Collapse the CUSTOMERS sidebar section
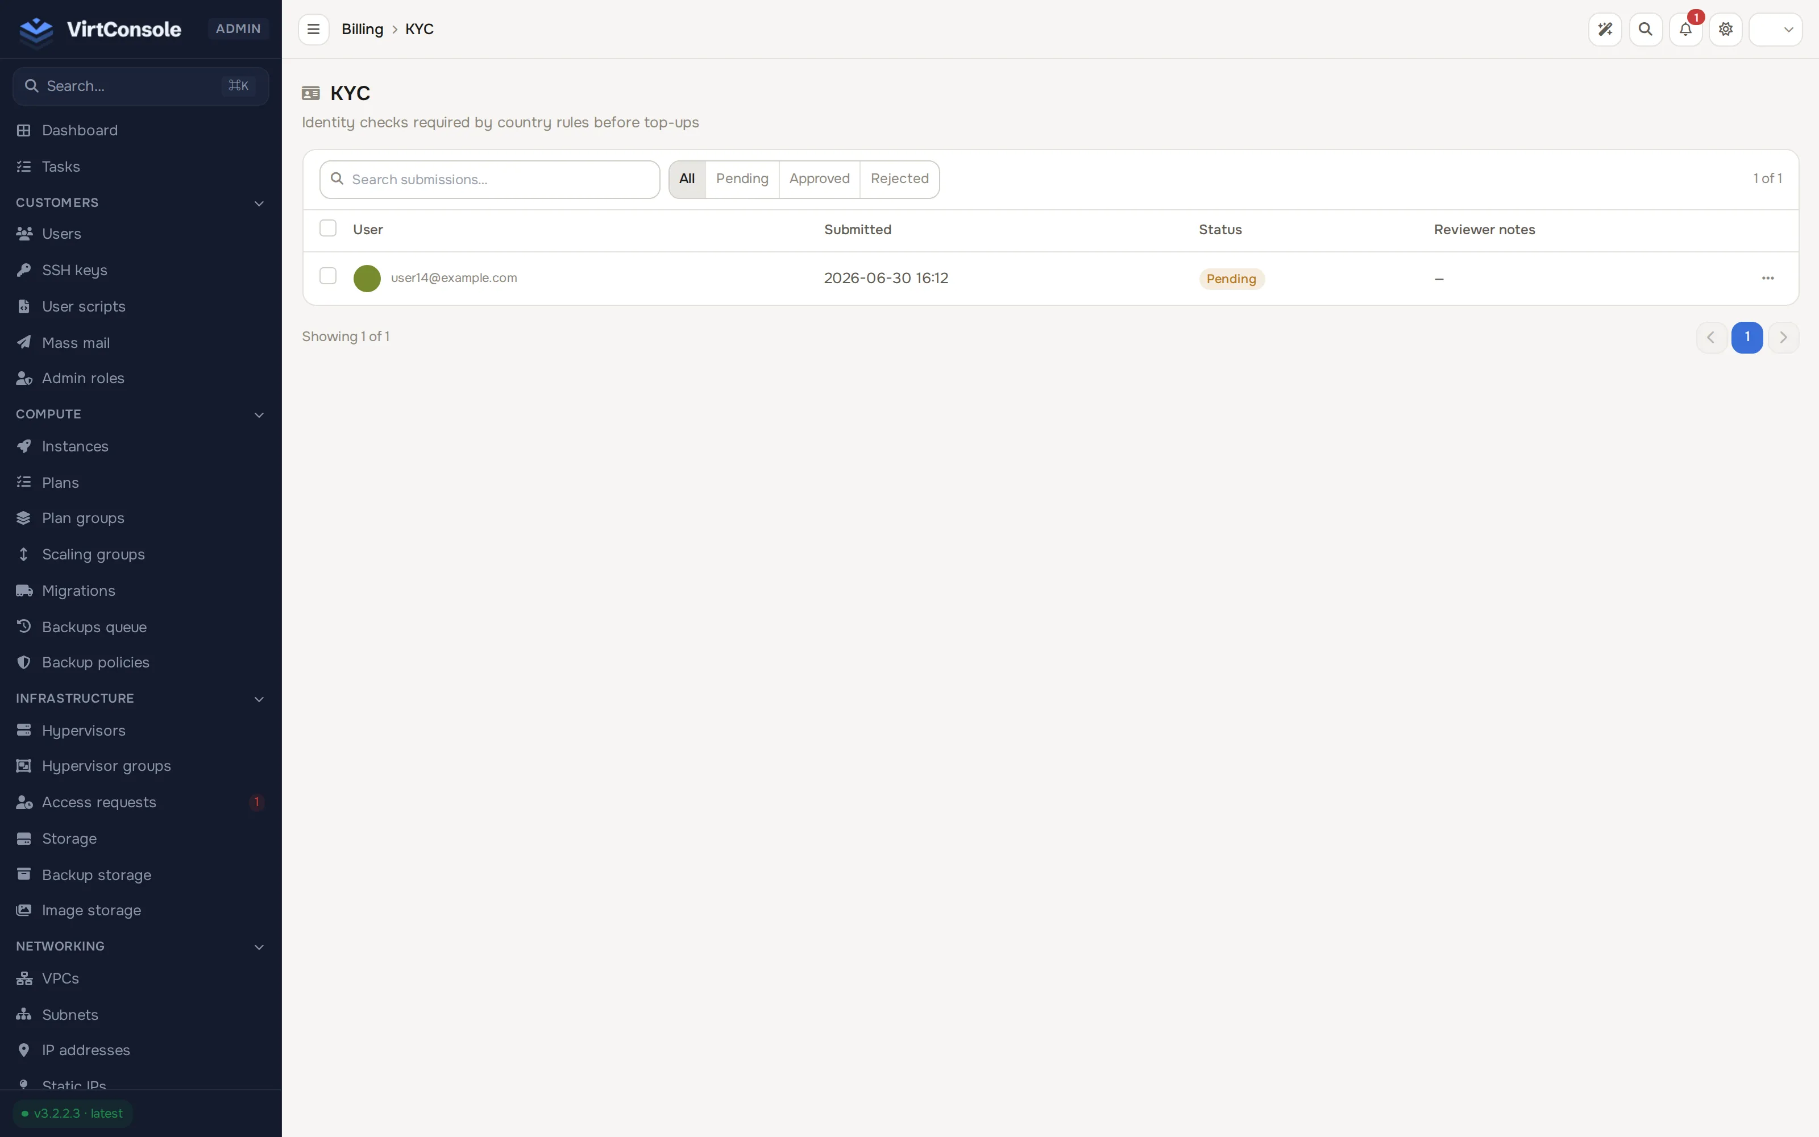 [x=140, y=203]
